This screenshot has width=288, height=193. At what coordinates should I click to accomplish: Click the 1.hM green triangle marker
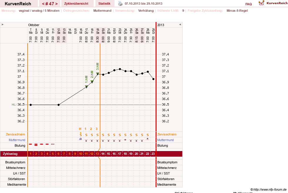coord(86,87)
